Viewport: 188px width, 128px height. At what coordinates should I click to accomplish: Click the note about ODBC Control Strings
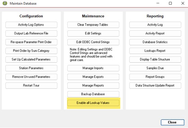click(x=91, y=55)
